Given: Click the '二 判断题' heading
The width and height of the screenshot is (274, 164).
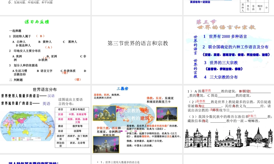Looking at the screenshot, I should 16,80.
